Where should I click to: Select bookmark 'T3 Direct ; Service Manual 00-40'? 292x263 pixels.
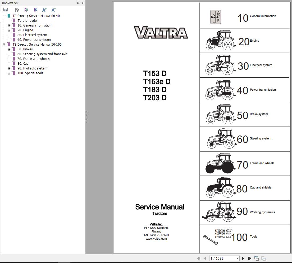(36, 16)
